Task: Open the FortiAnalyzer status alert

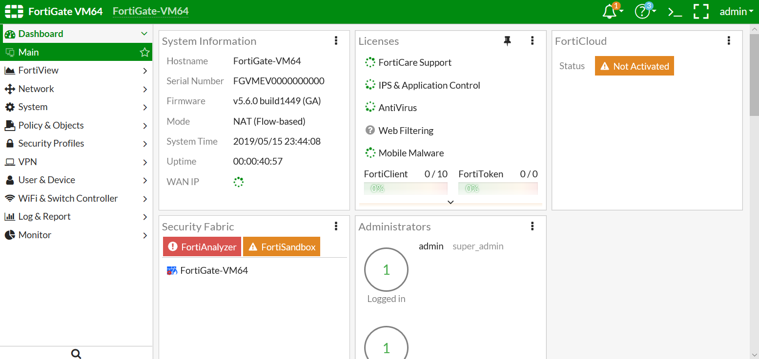Action: (x=202, y=246)
